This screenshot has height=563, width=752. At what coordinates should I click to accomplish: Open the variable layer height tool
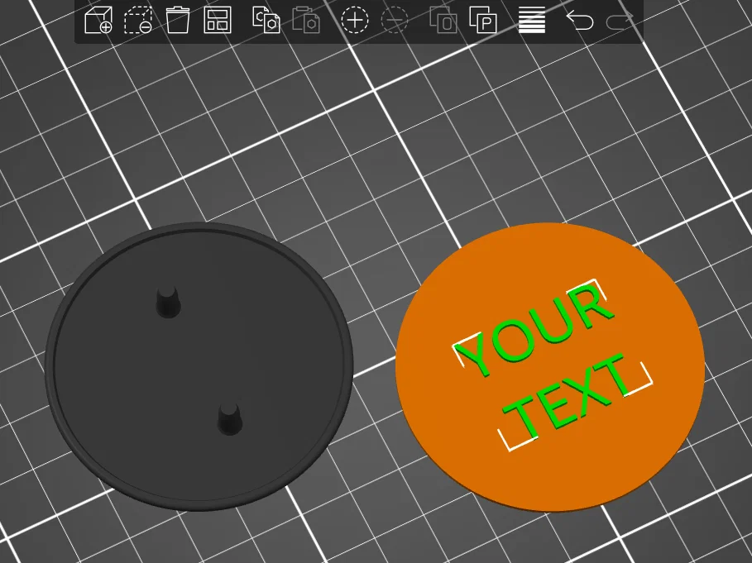click(532, 20)
